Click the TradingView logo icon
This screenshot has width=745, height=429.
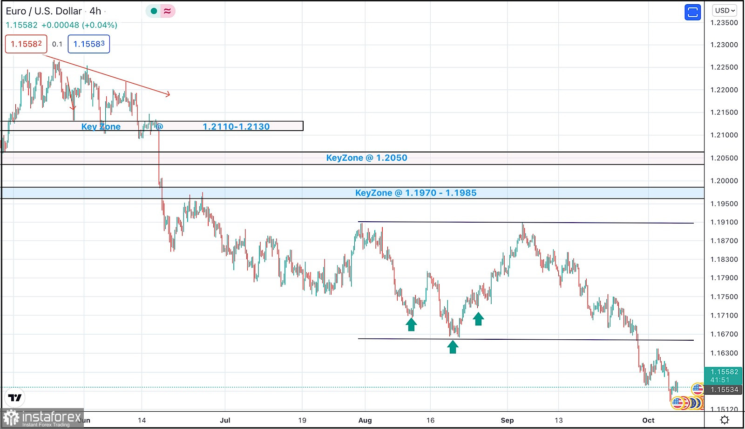click(x=15, y=398)
